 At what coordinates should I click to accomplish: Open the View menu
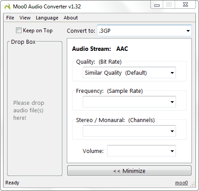click(x=25, y=18)
